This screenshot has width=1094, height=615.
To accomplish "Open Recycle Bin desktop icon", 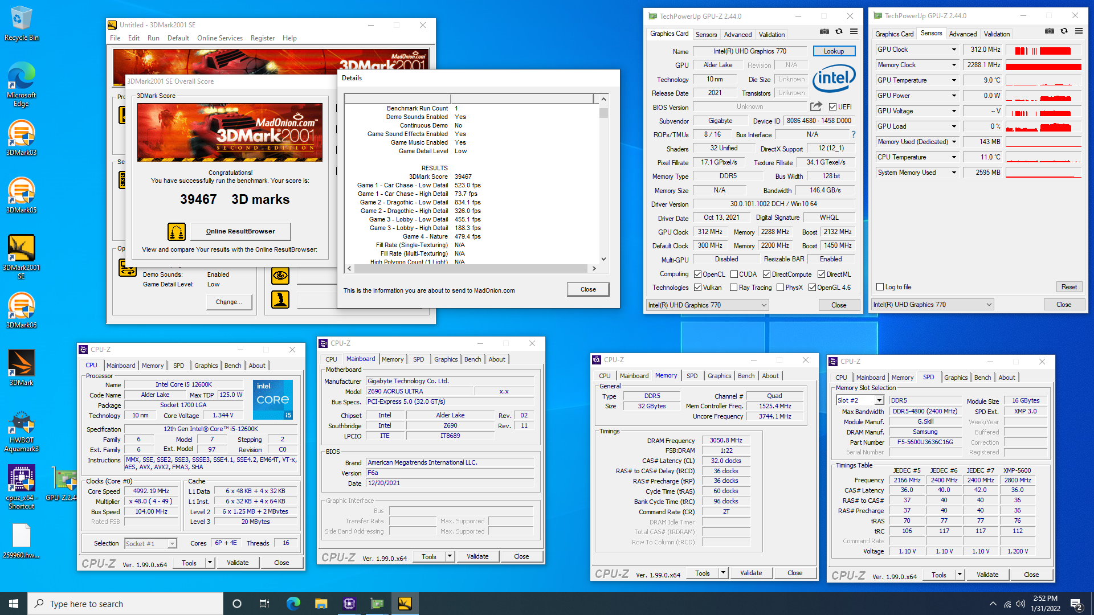I will [21, 23].
